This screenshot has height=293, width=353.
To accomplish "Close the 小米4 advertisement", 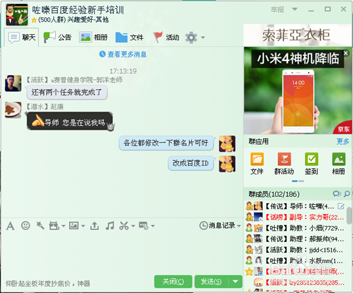I will 346,53.
